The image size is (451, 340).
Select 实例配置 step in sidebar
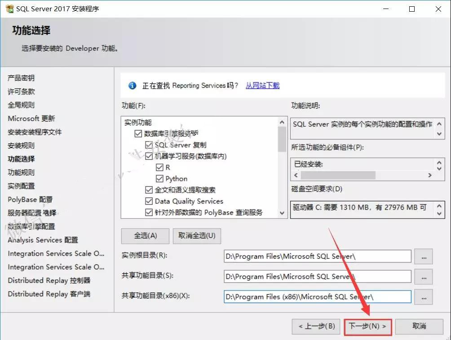[21, 186]
